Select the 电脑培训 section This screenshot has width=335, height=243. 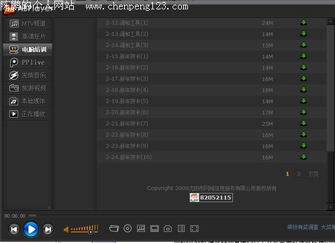[28, 49]
